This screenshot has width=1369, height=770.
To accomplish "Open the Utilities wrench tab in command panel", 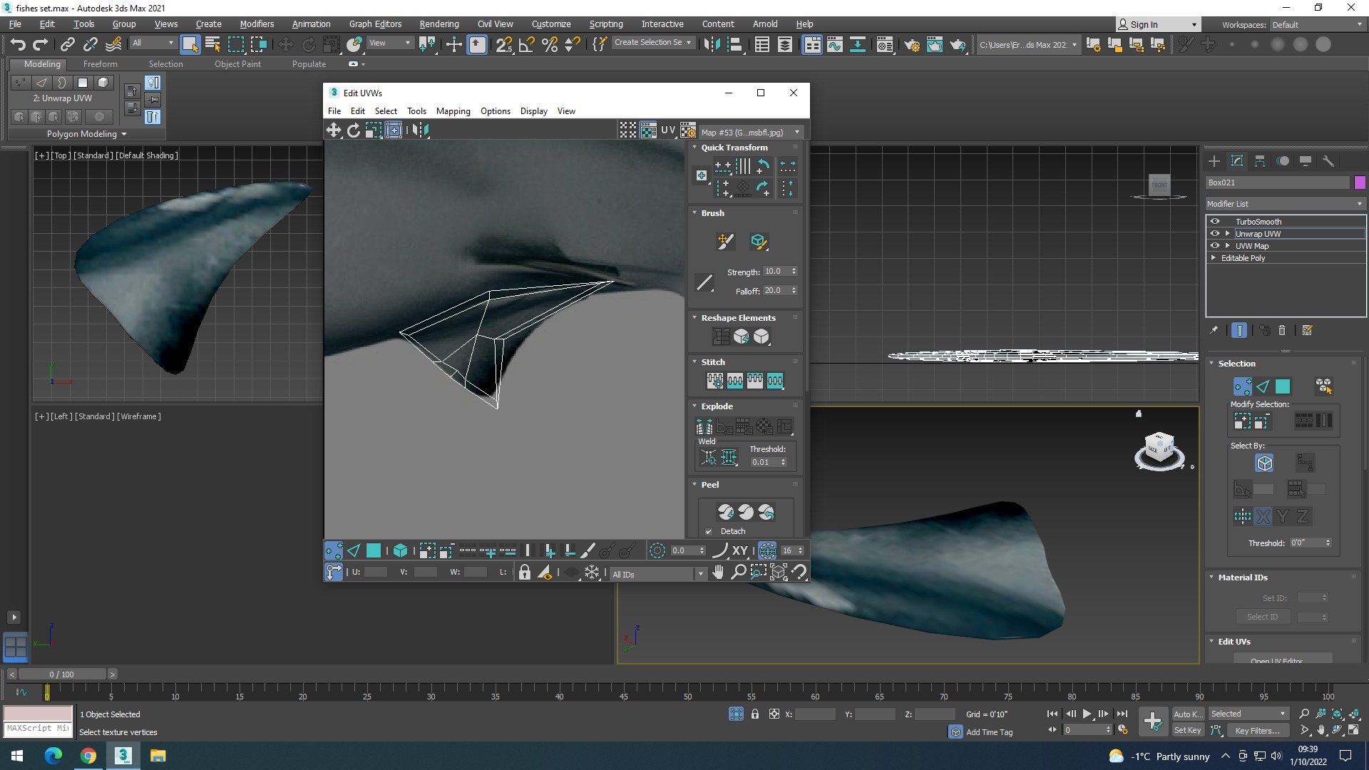I will [x=1328, y=161].
